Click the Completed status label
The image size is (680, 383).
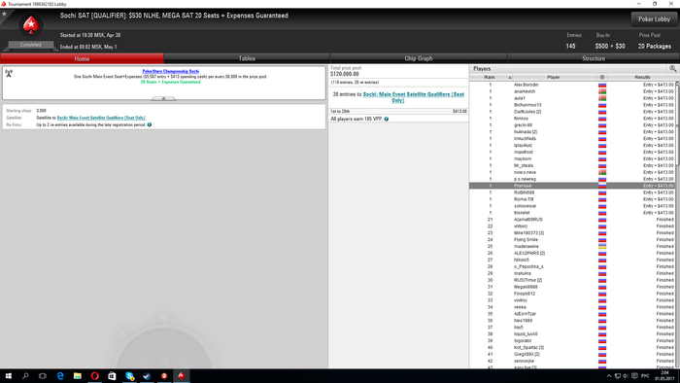(x=30, y=45)
